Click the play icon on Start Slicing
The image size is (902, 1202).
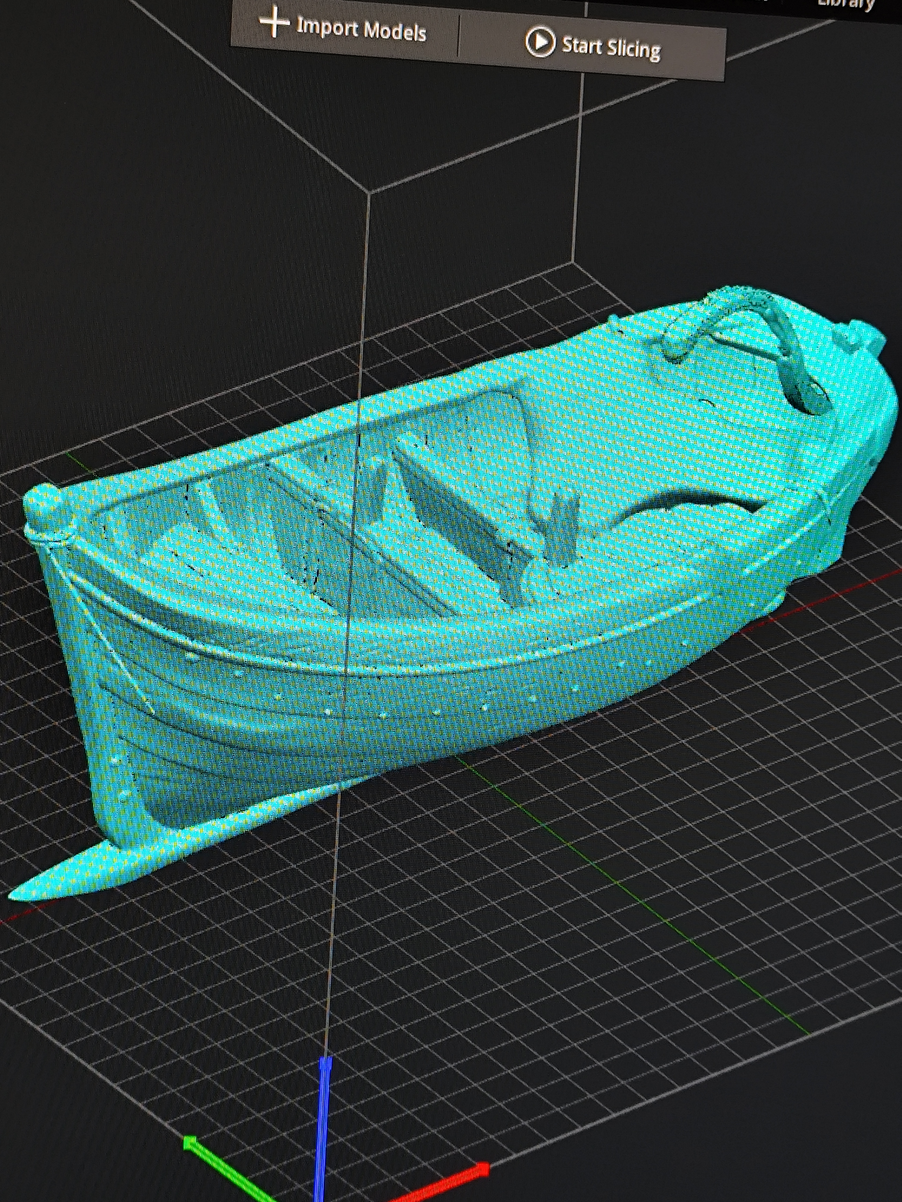[x=539, y=42]
